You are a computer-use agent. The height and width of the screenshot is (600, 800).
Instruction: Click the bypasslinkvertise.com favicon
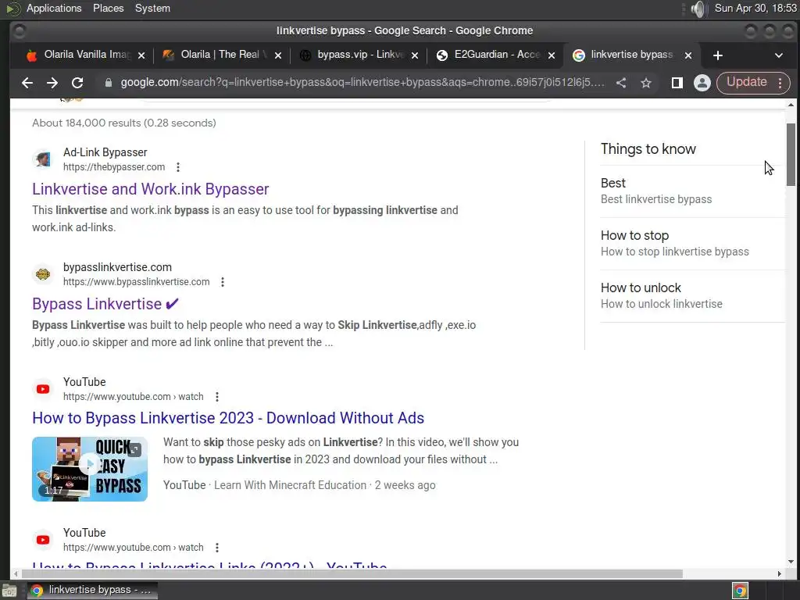point(43,274)
